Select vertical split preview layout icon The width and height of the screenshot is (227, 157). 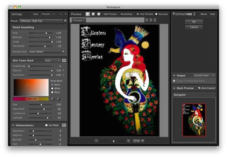pyautogui.click(x=99, y=14)
